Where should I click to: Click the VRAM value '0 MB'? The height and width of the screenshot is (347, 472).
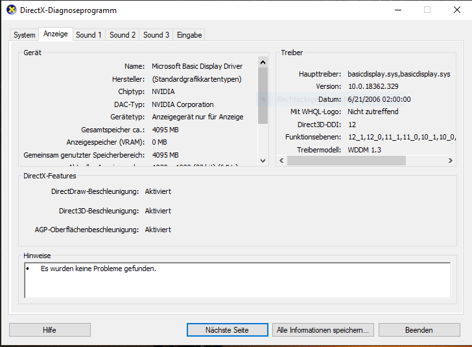[159, 142]
